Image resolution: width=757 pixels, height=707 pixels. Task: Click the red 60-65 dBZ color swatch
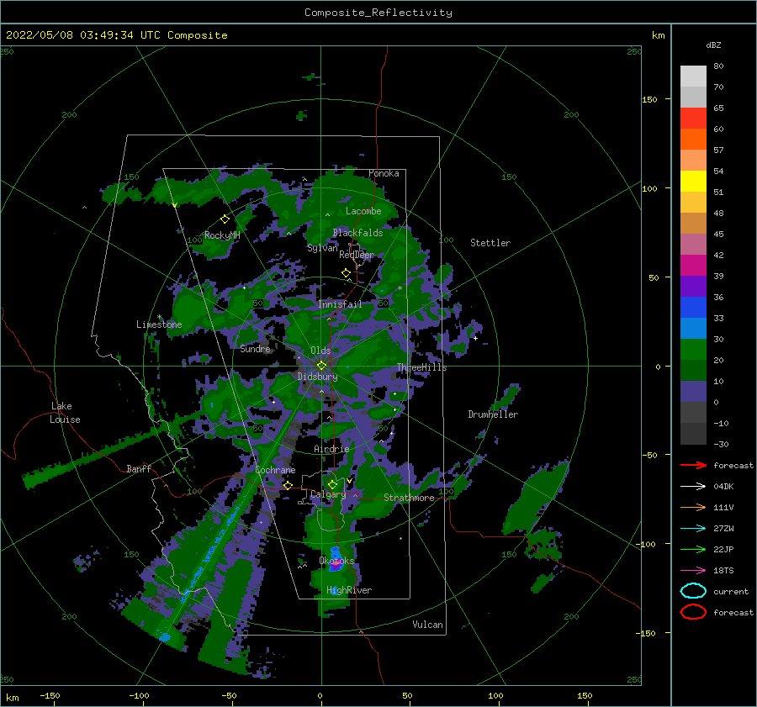pos(693,119)
